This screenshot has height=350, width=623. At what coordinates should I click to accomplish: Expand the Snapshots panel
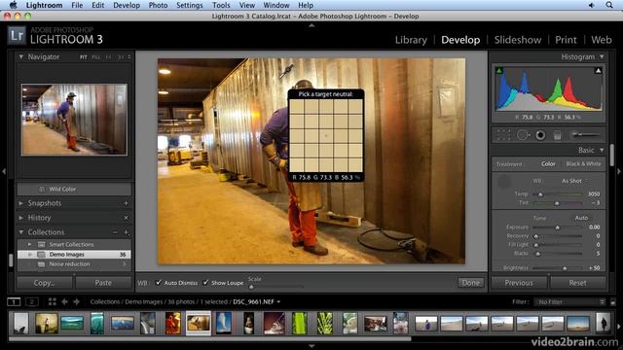coord(21,203)
